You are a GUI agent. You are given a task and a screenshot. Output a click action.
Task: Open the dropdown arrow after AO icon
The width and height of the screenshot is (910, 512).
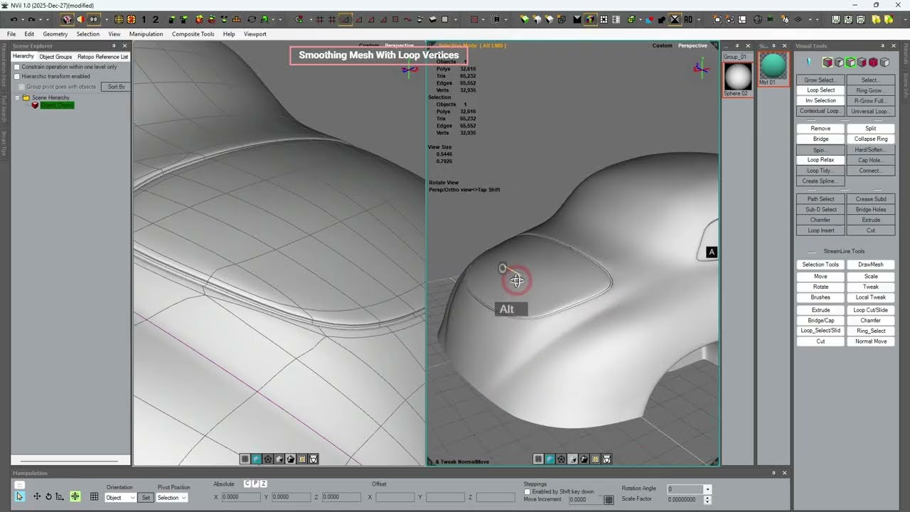pos(699,20)
